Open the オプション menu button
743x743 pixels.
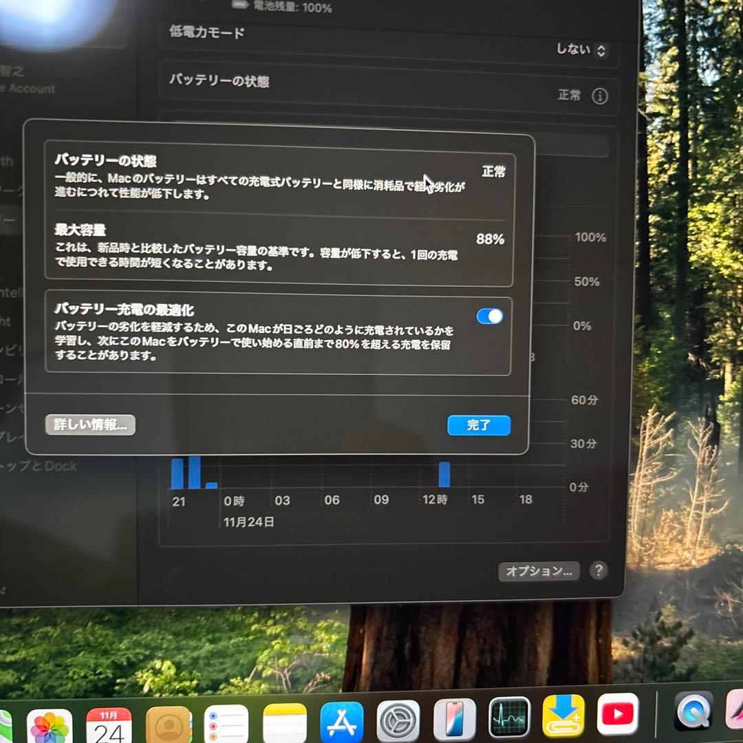point(539,571)
